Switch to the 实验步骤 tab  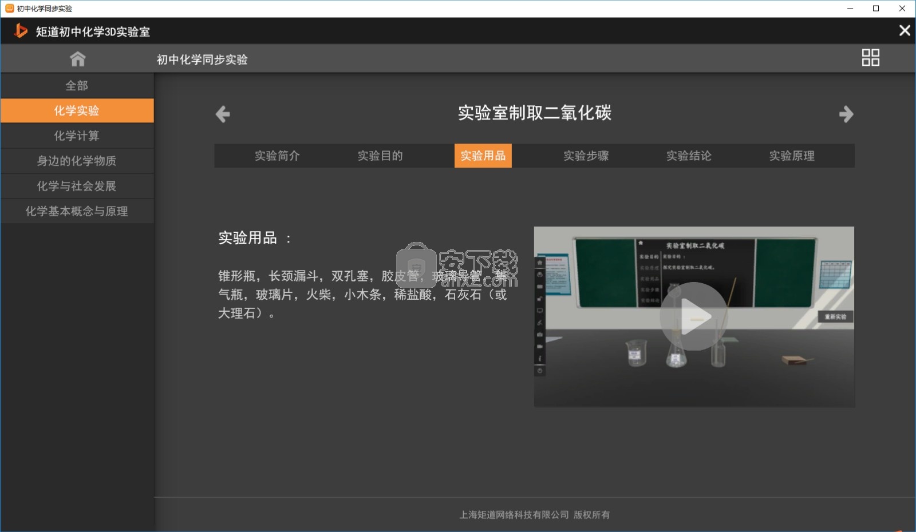click(x=586, y=156)
